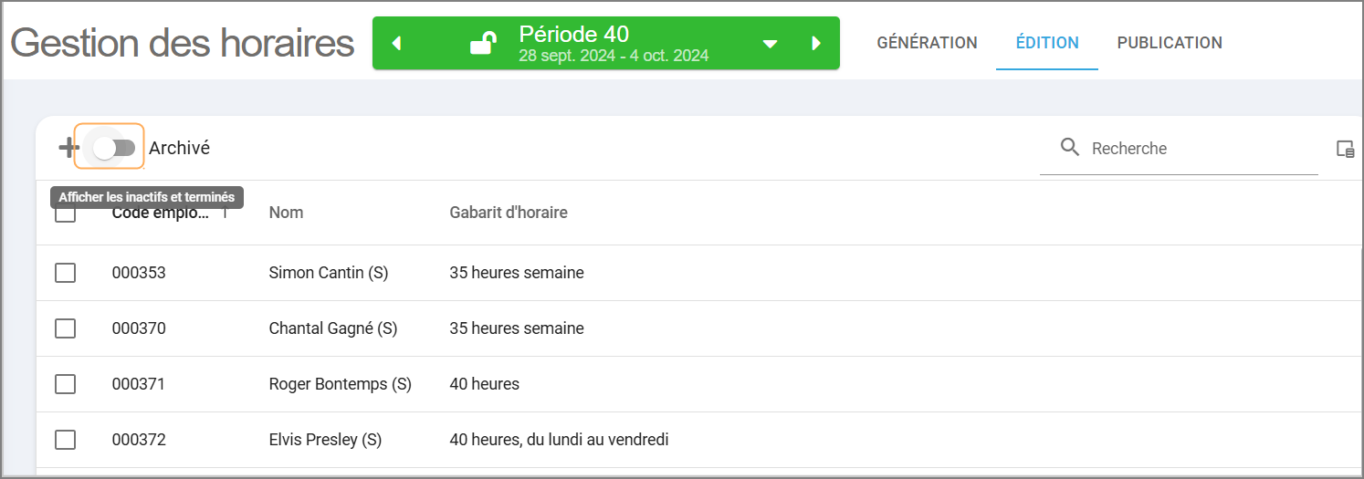
Task: Check the select-all checkbox in the table header
Action: pyautogui.click(x=65, y=215)
